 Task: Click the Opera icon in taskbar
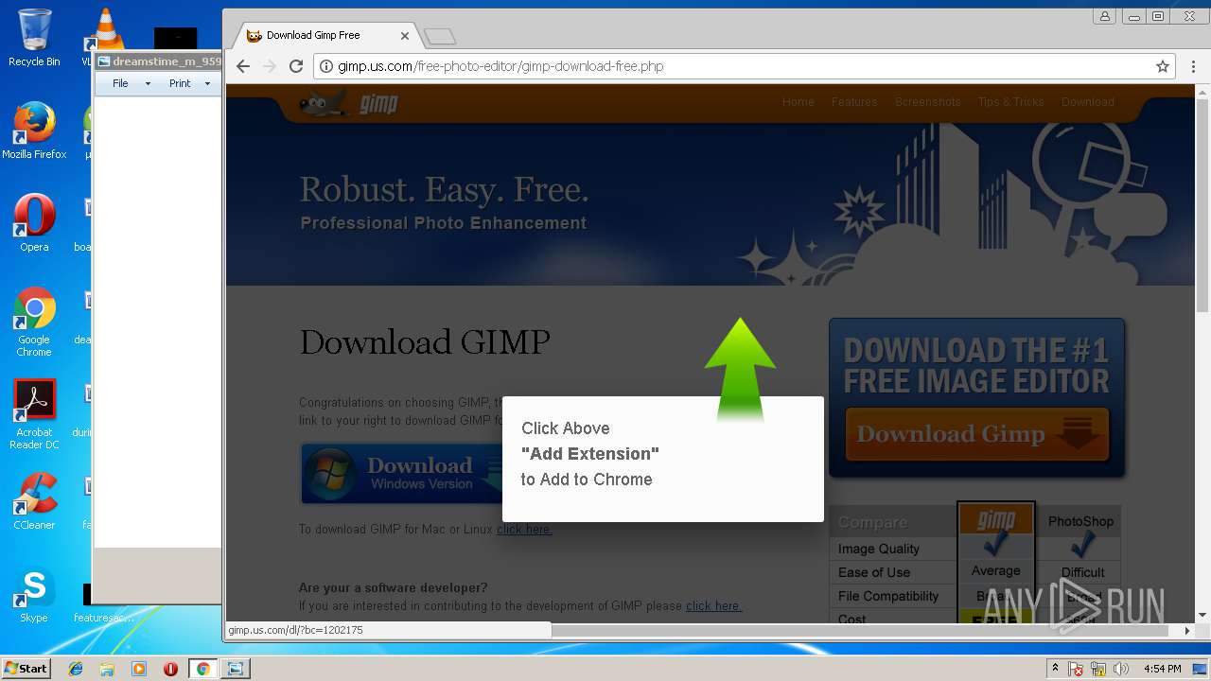point(170,669)
